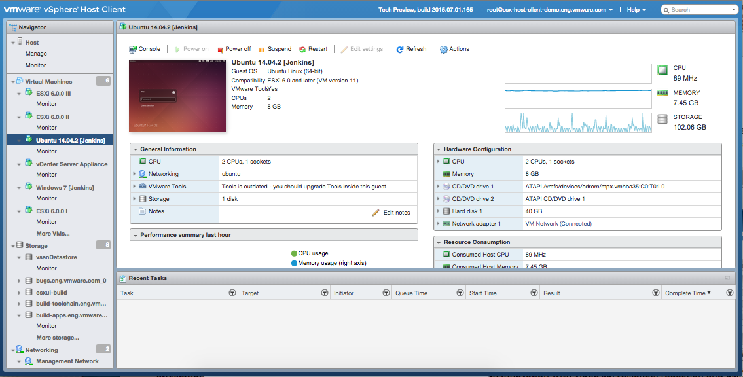
Task: Click the blue Memory usage legend dot
Action: (295, 263)
